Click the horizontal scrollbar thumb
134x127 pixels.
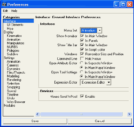(x=81, y=114)
